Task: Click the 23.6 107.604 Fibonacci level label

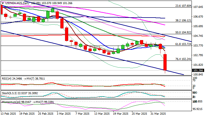Action: click(x=183, y=6)
